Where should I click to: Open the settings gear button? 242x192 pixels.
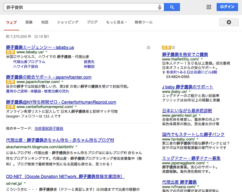[x=229, y=22]
